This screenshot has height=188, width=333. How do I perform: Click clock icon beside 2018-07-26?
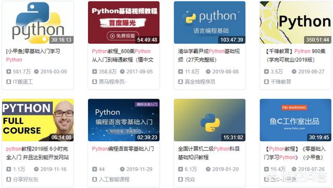pos(294,169)
